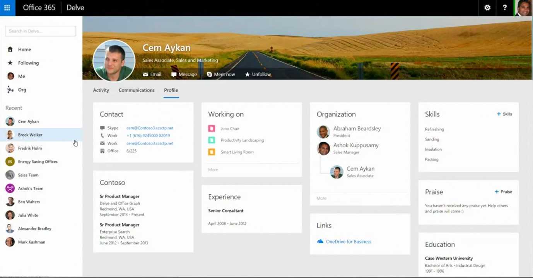This screenshot has height=278, width=533.
Task: Open Sales Team in Recent list
Action: 41,175
